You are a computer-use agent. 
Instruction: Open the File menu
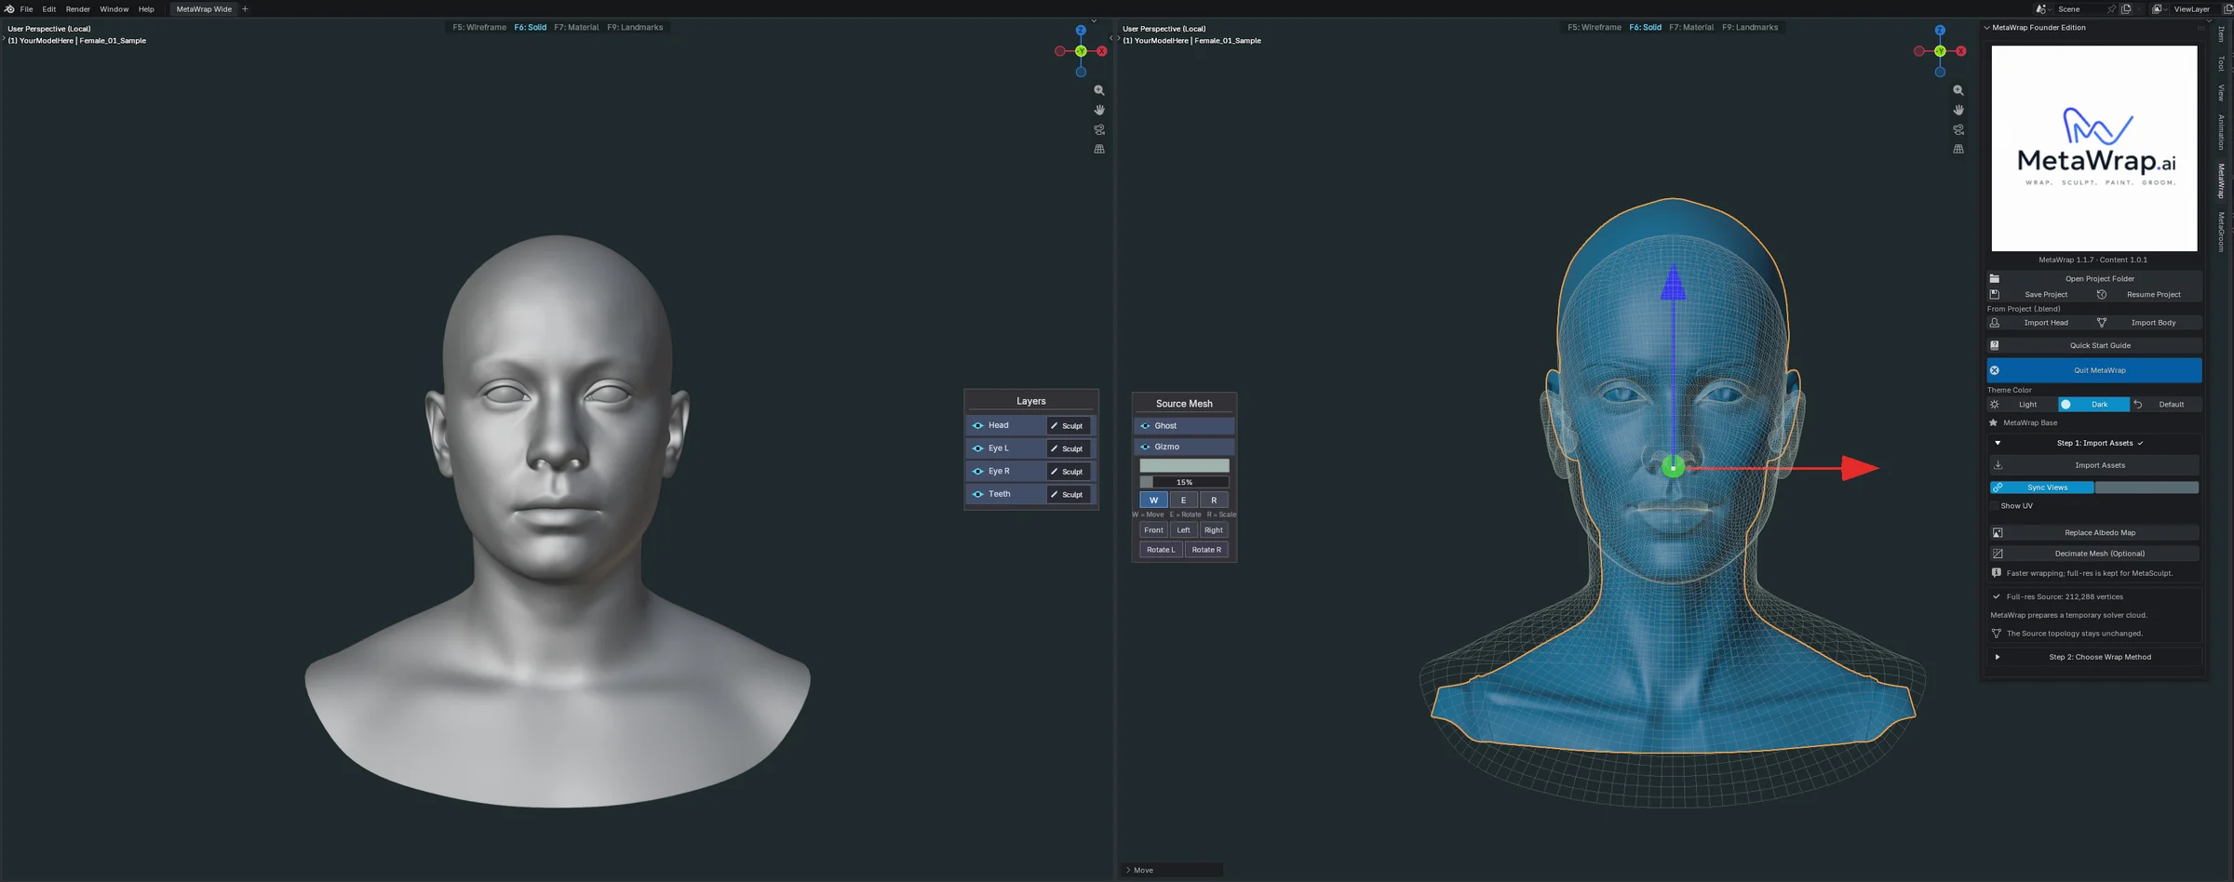pos(27,9)
